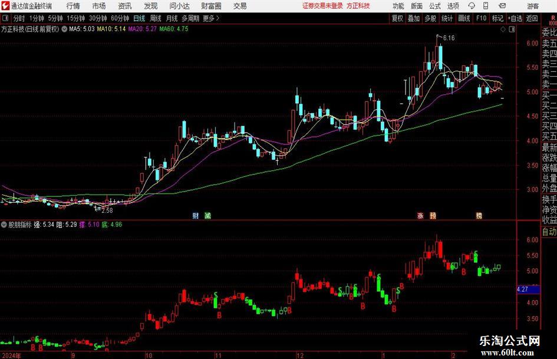Screen dimensions: 557x359
Task: Open the 功能 menu
Action: pyautogui.click(x=398, y=6)
